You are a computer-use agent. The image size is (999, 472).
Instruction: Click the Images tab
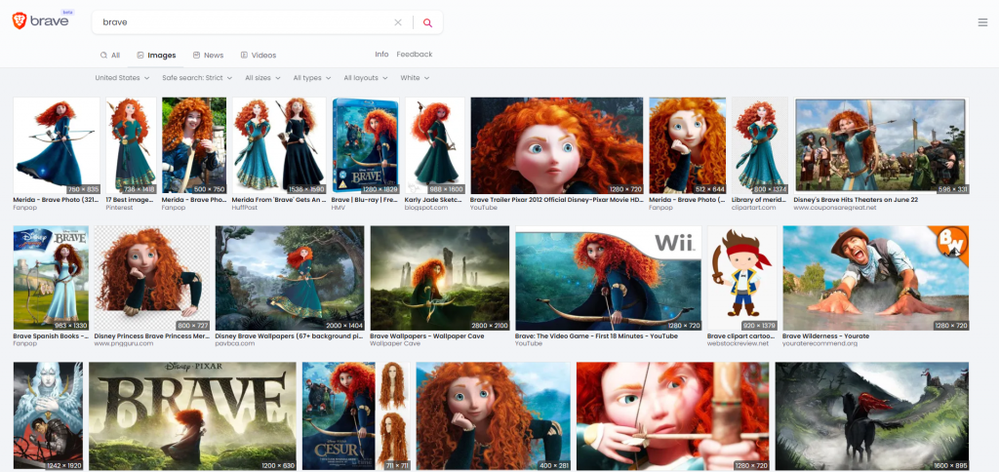[156, 56]
